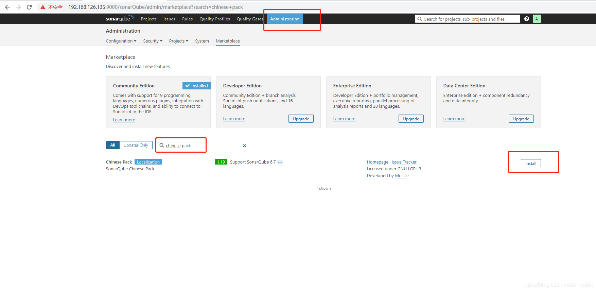
Task: Click the Localization category tag
Action: click(x=148, y=162)
